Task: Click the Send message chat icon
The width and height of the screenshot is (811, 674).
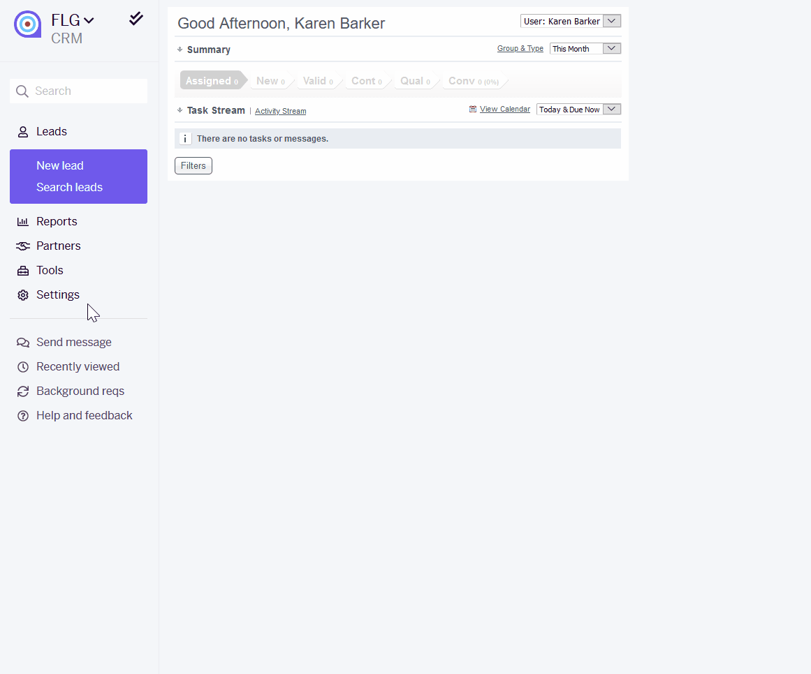Action: click(23, 343)
